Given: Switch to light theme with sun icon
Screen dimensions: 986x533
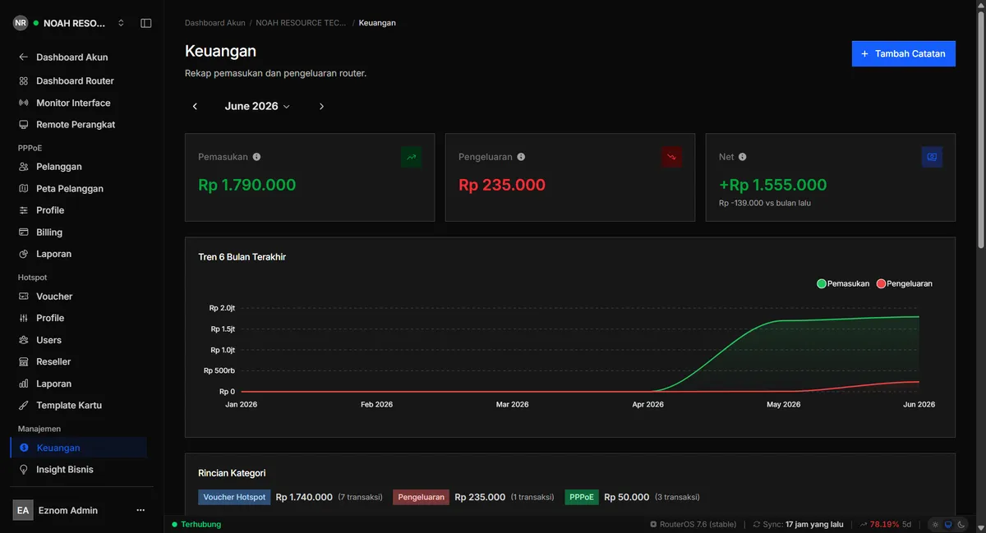Looking at the screenshot, I should (936, 524).
